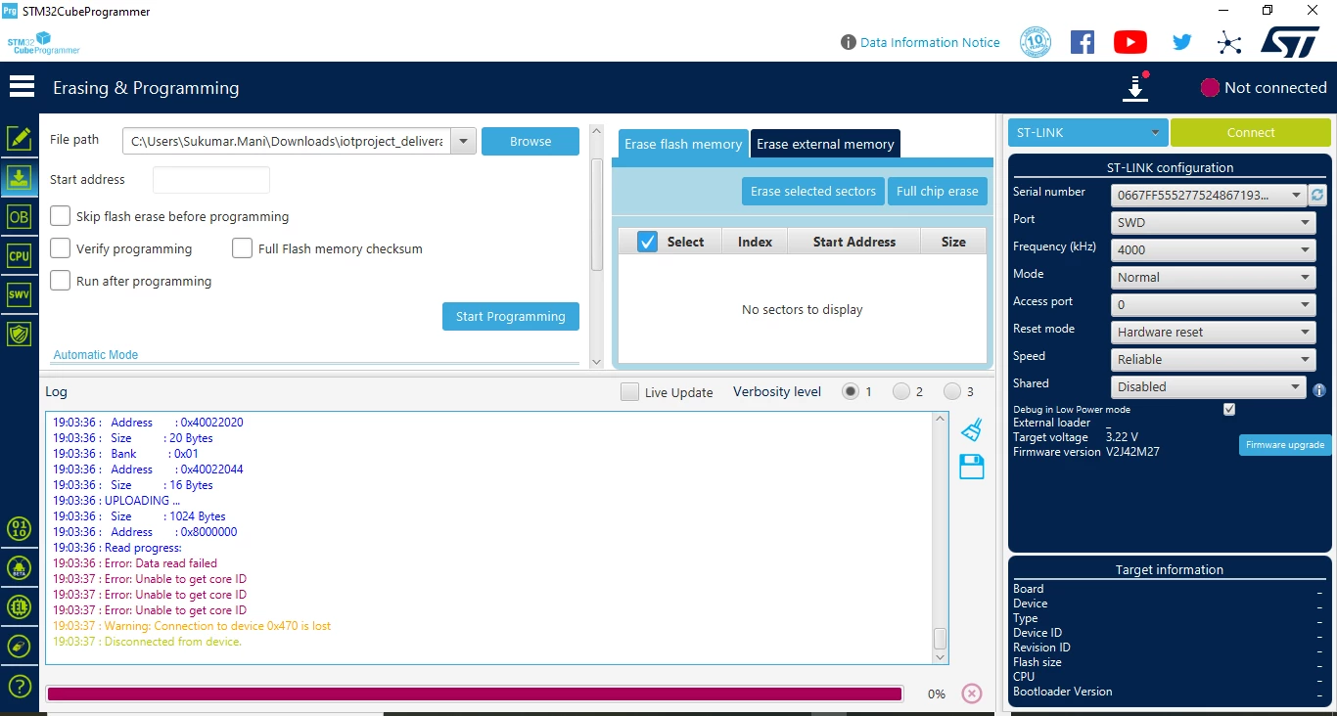Clear the log with broom icon
This screenshot has width=1337, height=716.
[971, 429]
